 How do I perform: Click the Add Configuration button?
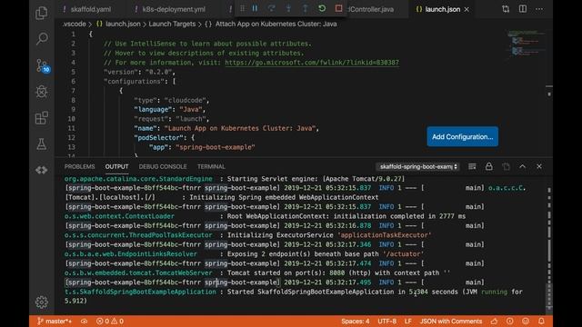coord(463,137)
